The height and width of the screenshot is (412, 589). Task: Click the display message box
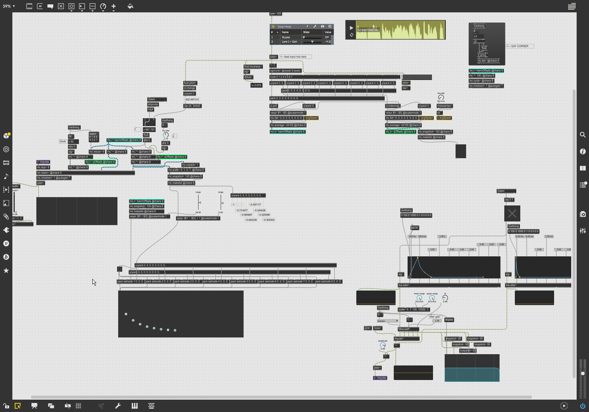[449, 320]
